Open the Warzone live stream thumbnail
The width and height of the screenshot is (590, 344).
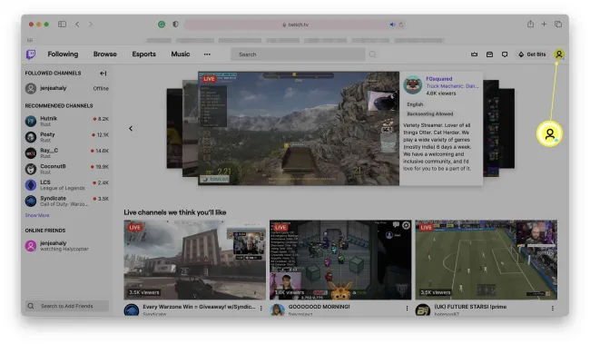click(194, 260)
